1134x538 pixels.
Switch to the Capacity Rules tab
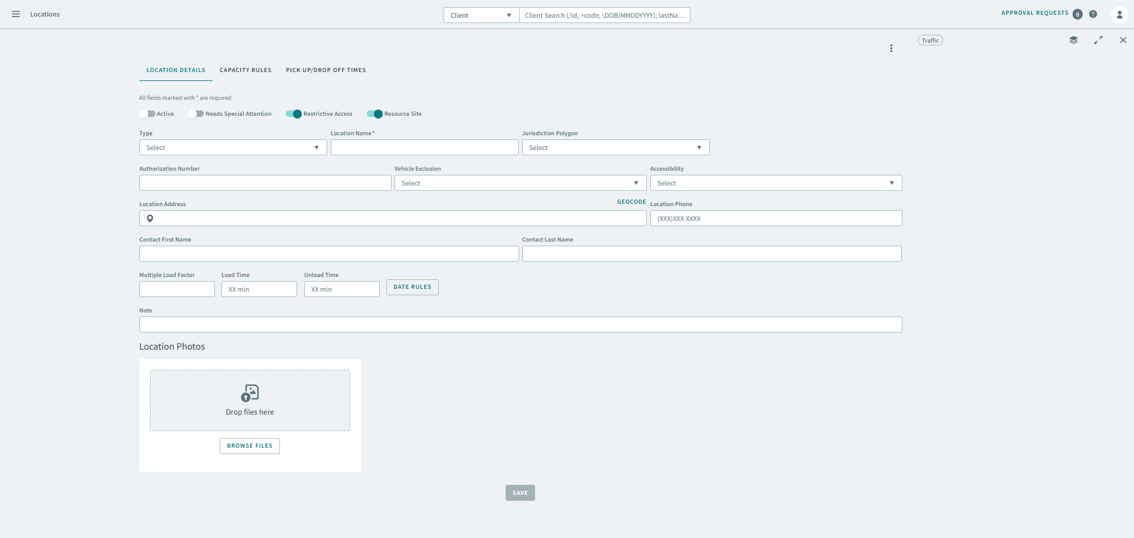[246, 70]
